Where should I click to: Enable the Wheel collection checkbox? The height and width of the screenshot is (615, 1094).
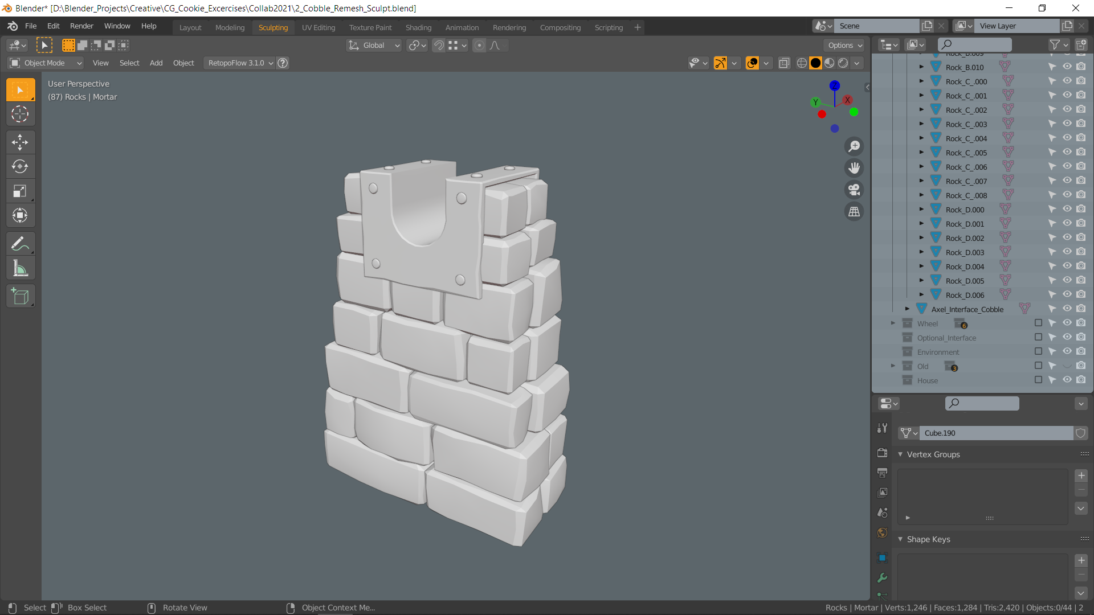(1038, 323)
